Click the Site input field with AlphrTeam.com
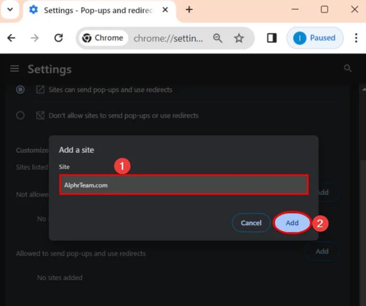 coord(184,185)
